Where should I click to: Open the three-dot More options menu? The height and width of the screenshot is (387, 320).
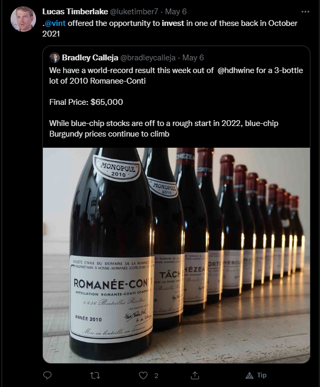coord(305,11)
